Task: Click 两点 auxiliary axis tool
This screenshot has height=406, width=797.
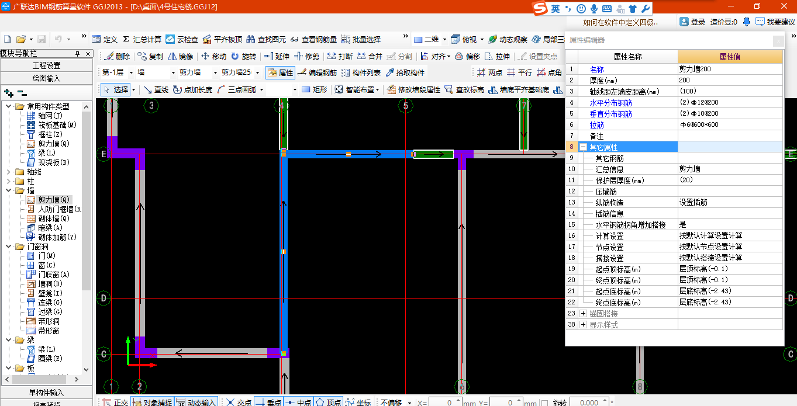Action: (489, 73)
